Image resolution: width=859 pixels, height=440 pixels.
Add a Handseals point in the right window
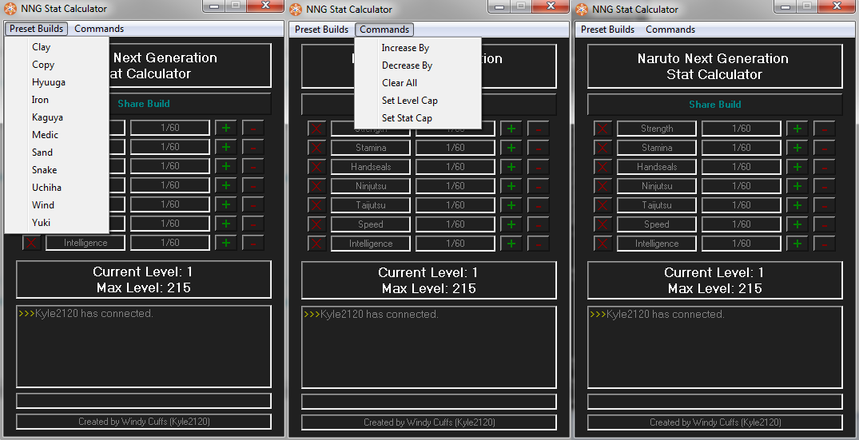(x=797, y=167)
